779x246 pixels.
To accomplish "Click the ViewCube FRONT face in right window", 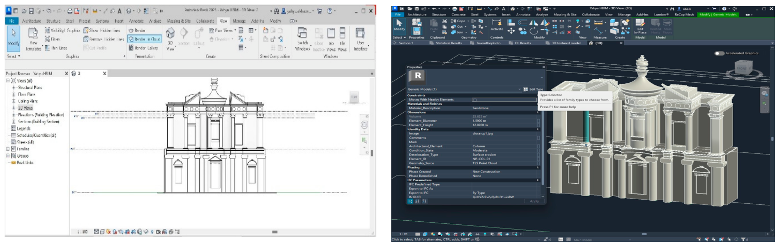I will tap(741, 68).
